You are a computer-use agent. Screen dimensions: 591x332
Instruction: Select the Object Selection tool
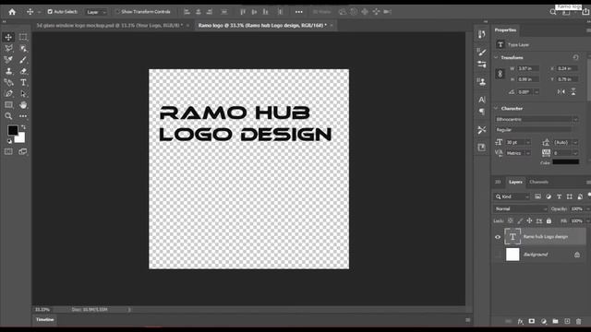point(23,48)
